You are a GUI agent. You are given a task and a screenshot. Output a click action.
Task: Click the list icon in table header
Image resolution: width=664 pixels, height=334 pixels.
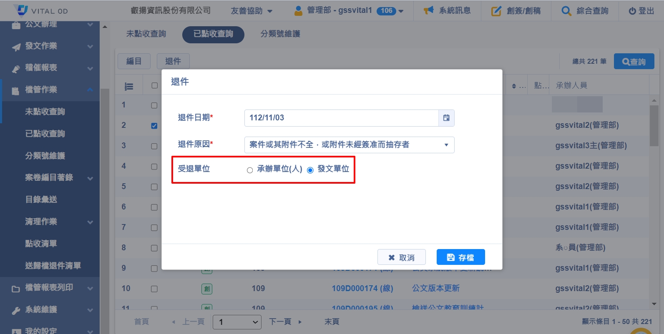(x=129, y=86)
